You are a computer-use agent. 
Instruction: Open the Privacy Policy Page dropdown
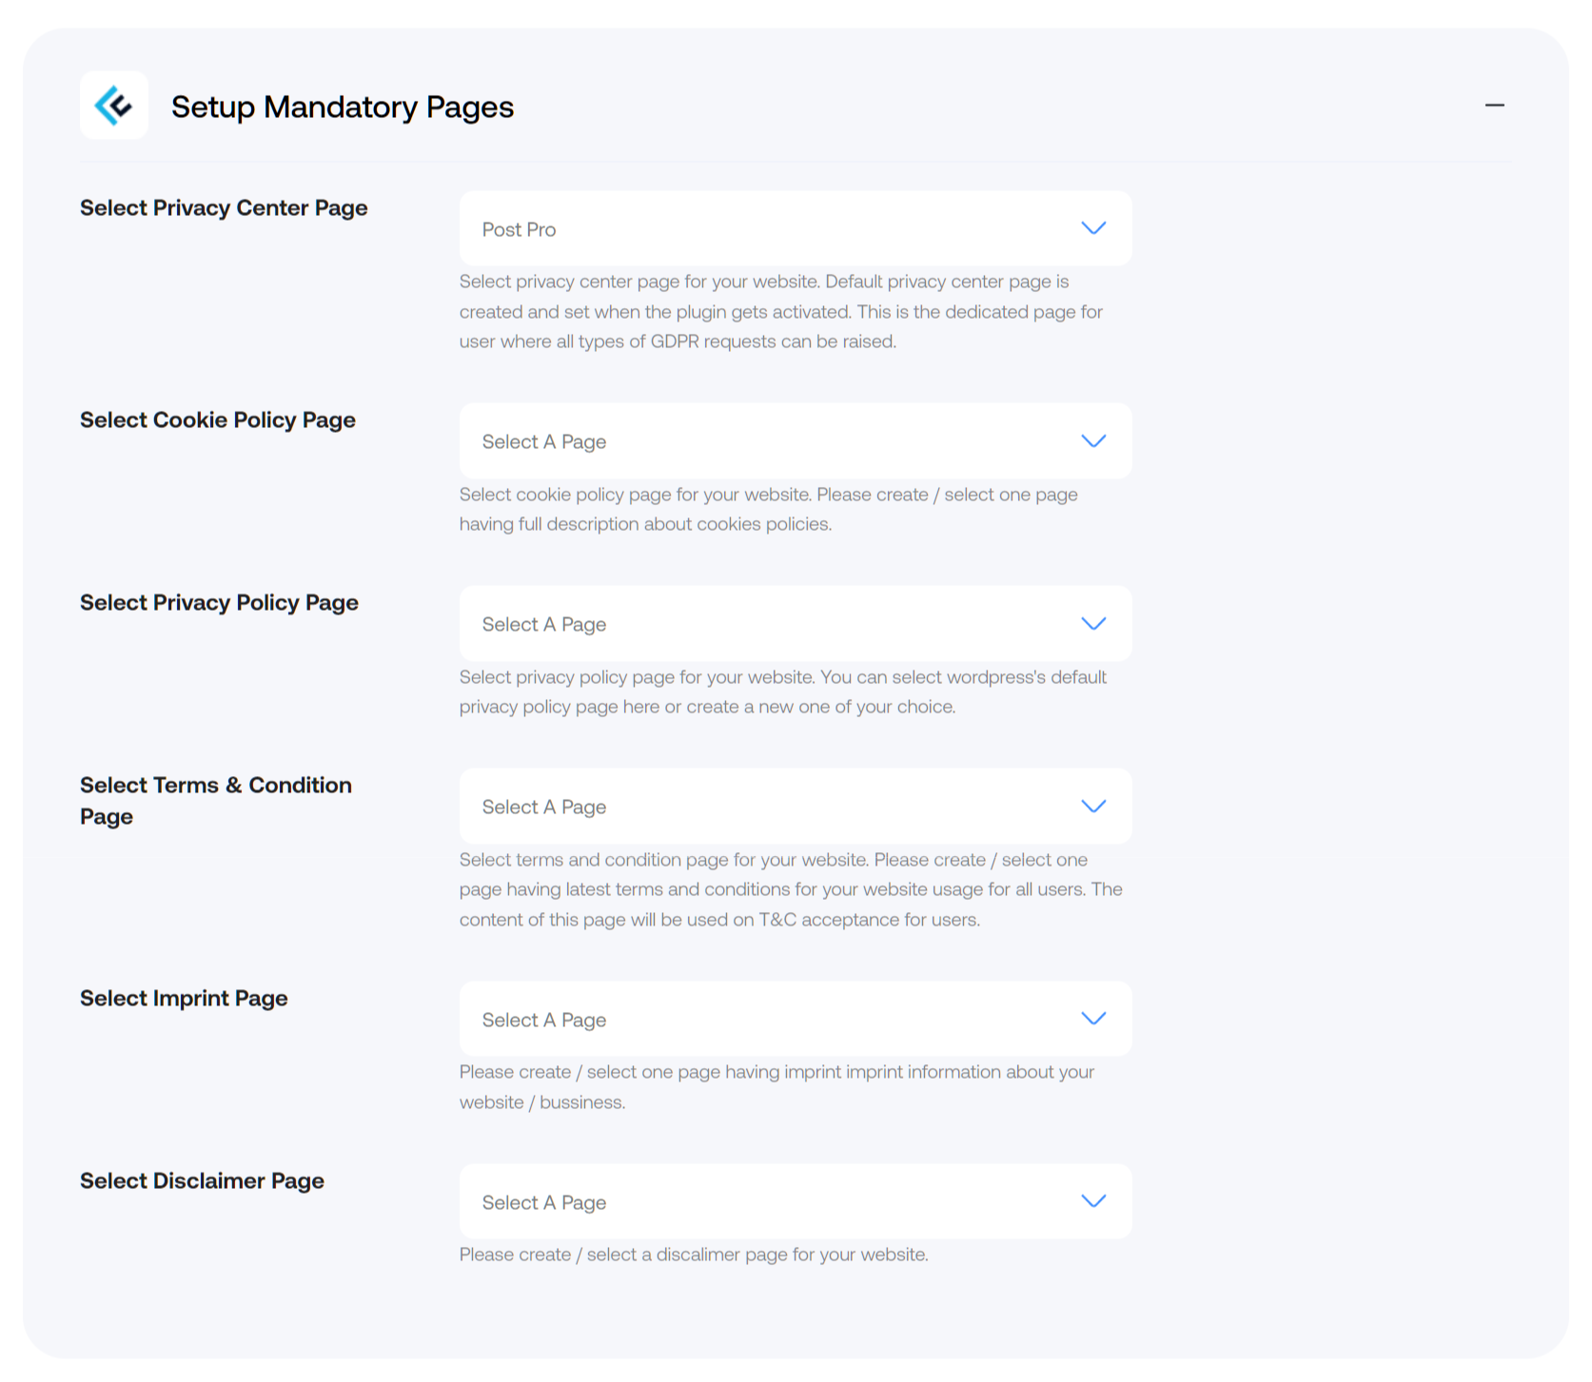point(796,624)
